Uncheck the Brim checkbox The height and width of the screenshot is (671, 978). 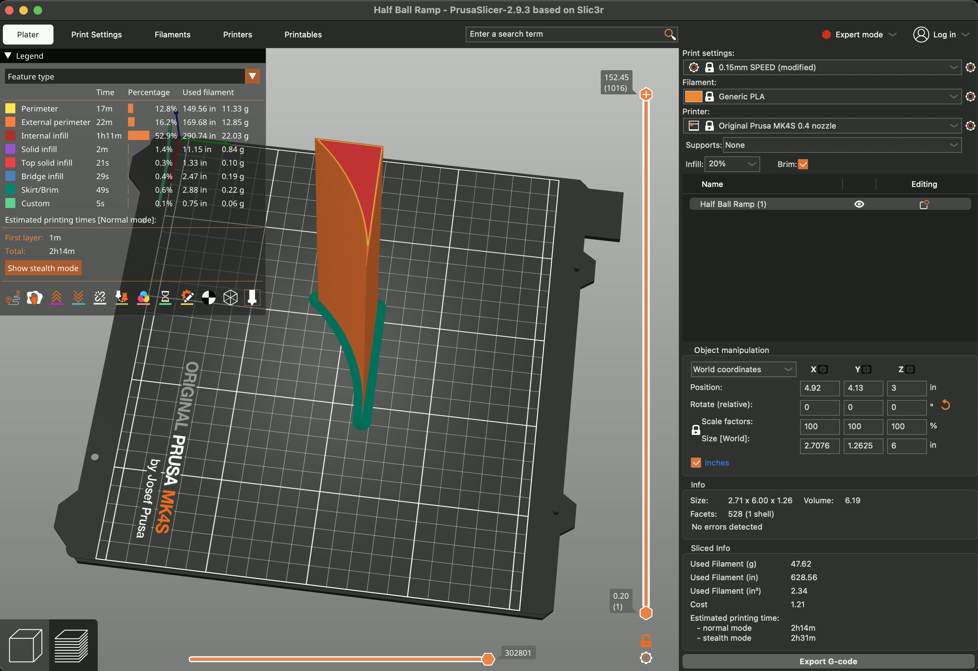(803, 165)
